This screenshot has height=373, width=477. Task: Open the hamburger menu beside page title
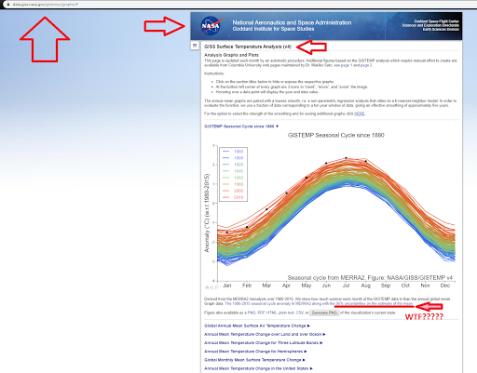pos(195,46)
